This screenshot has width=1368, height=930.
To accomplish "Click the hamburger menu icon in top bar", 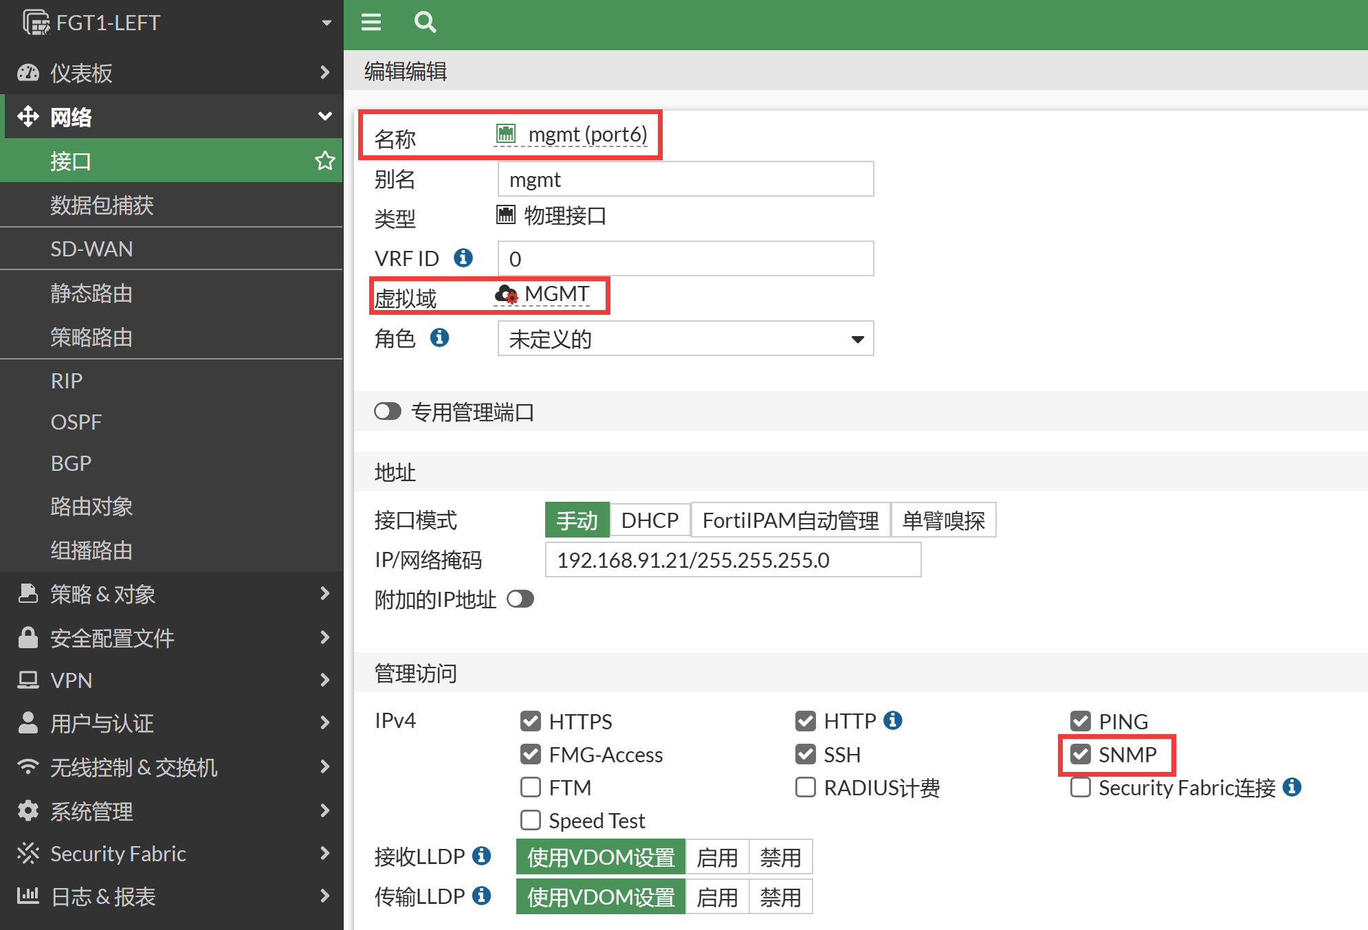I will click(x=371, y=23).
